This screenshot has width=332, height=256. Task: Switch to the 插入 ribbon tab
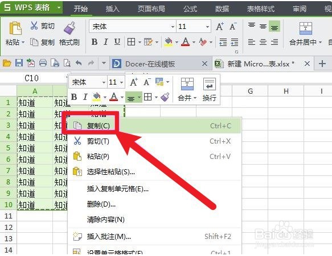(x=112, y=9)
